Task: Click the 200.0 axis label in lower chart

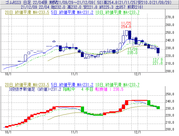Action: 170,129
